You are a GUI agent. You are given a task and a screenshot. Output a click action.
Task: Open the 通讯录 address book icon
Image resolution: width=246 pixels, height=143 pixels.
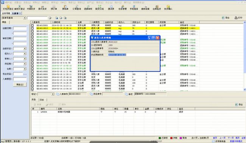[x=111, y=8]
